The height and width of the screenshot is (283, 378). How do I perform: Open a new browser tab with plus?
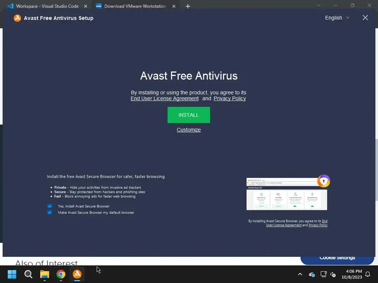[x=188, y=6]
